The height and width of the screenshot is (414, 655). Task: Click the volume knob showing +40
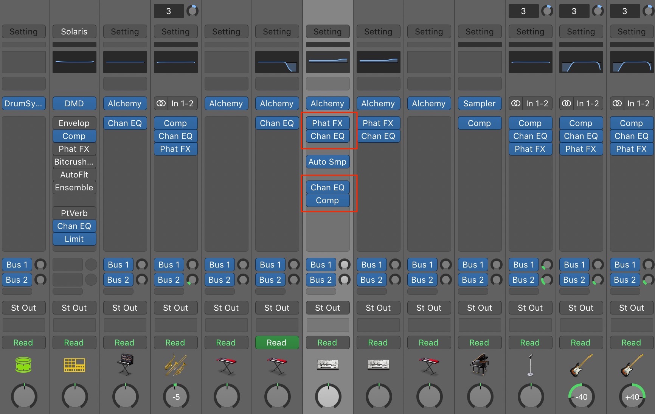click(x=631, y=396)
